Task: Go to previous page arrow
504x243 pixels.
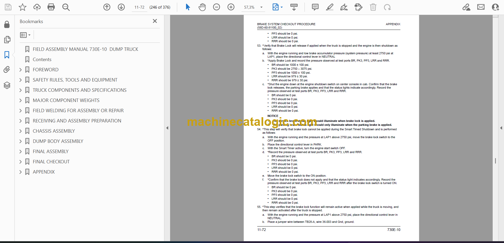Action: 107,7
